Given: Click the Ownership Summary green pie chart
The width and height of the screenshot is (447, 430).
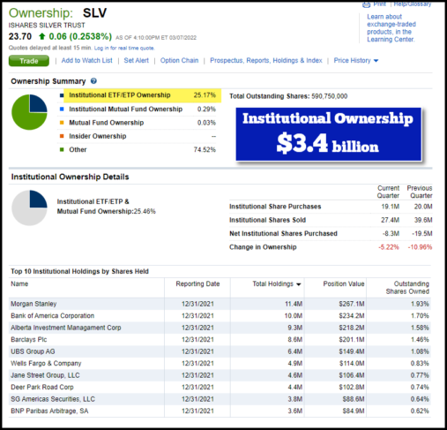Looking at the screenshot, I should [29, 112].
